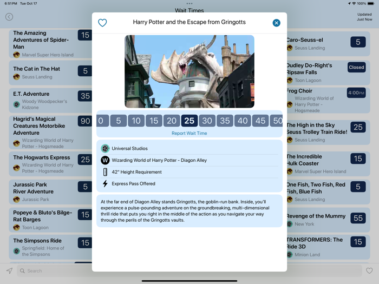Select the 30 minute wait time

tap(207, 121)
